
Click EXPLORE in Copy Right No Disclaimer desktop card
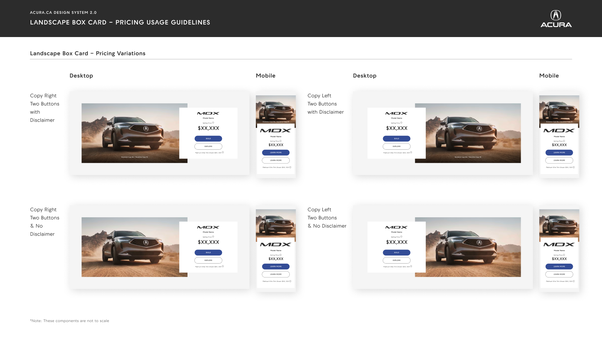(x=208, y=260)
